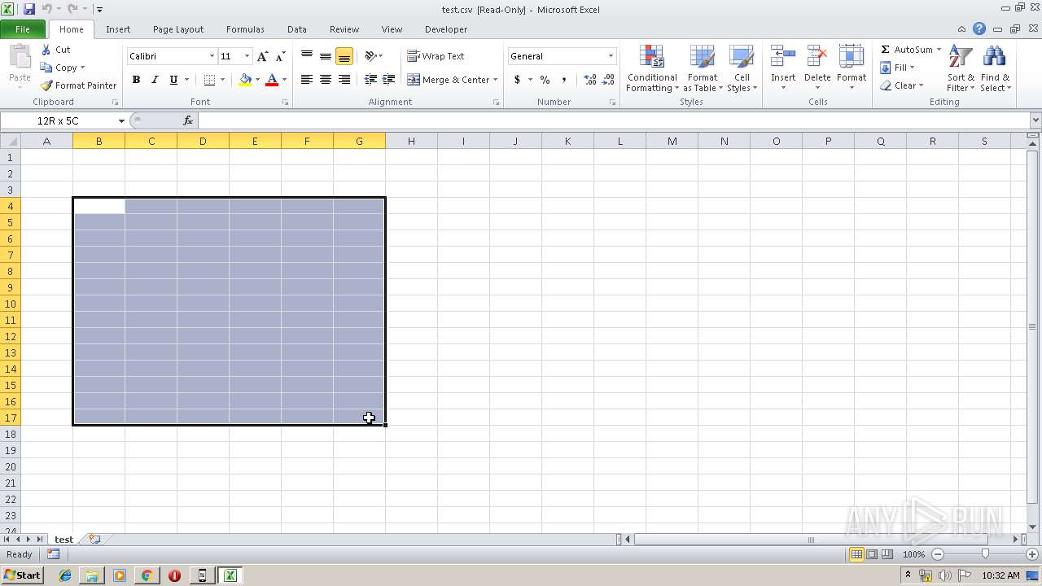The width and height of the screenshot is (1042, 586).
Task: Click the insert function fx icon
Action: [x=188, y=120]
